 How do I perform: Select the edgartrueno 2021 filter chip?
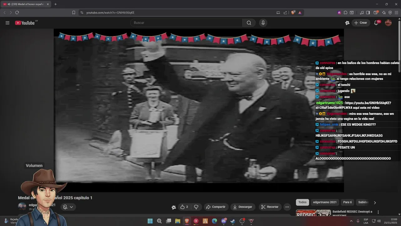click(x=325, y=202)
